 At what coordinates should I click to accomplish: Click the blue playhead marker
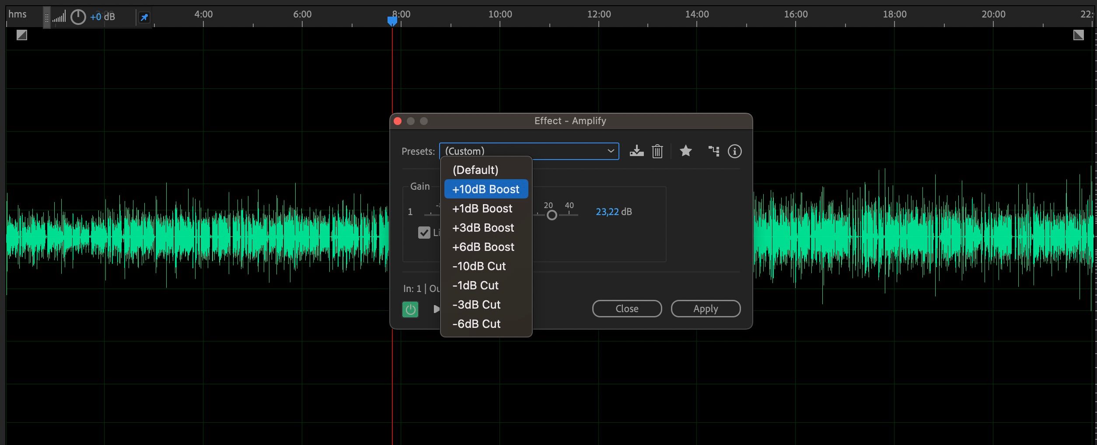click(392, 21)
